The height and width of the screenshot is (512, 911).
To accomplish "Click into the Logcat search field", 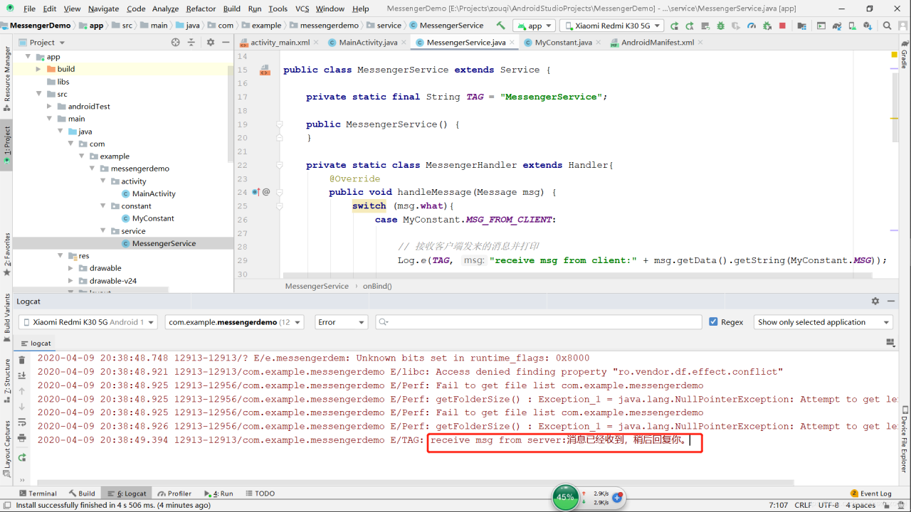I will [538, 322].
